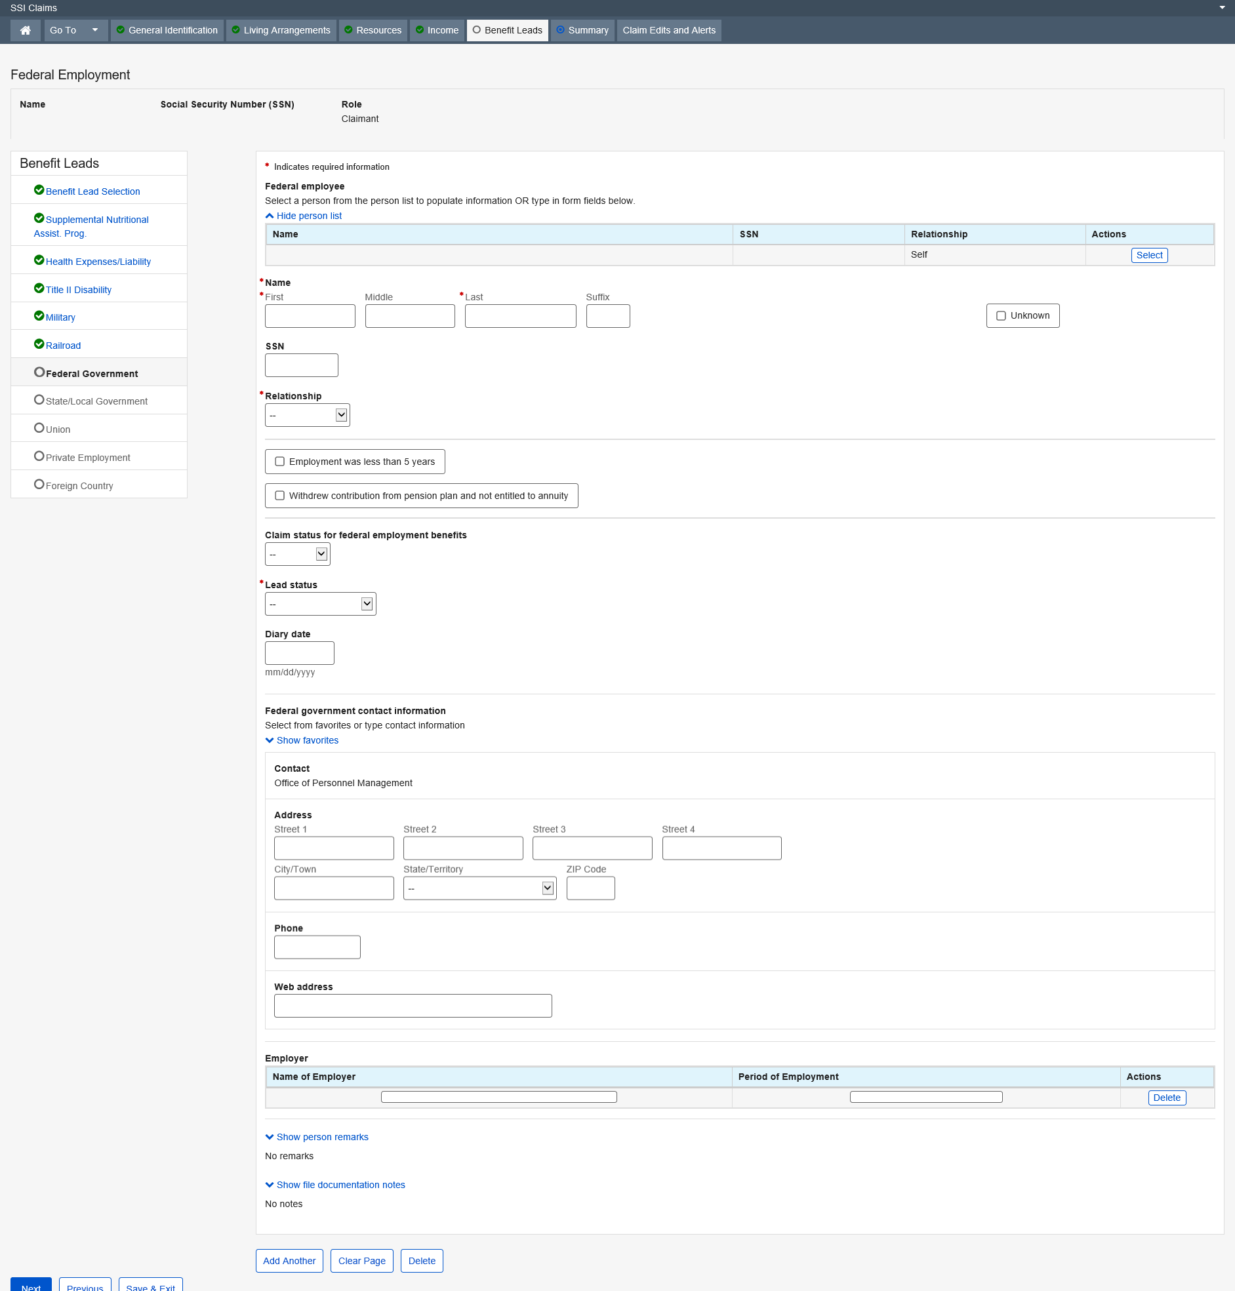Click the home icon in the navigation bar
Viewport: 1235px width, 1291px height.
[26, 30]
